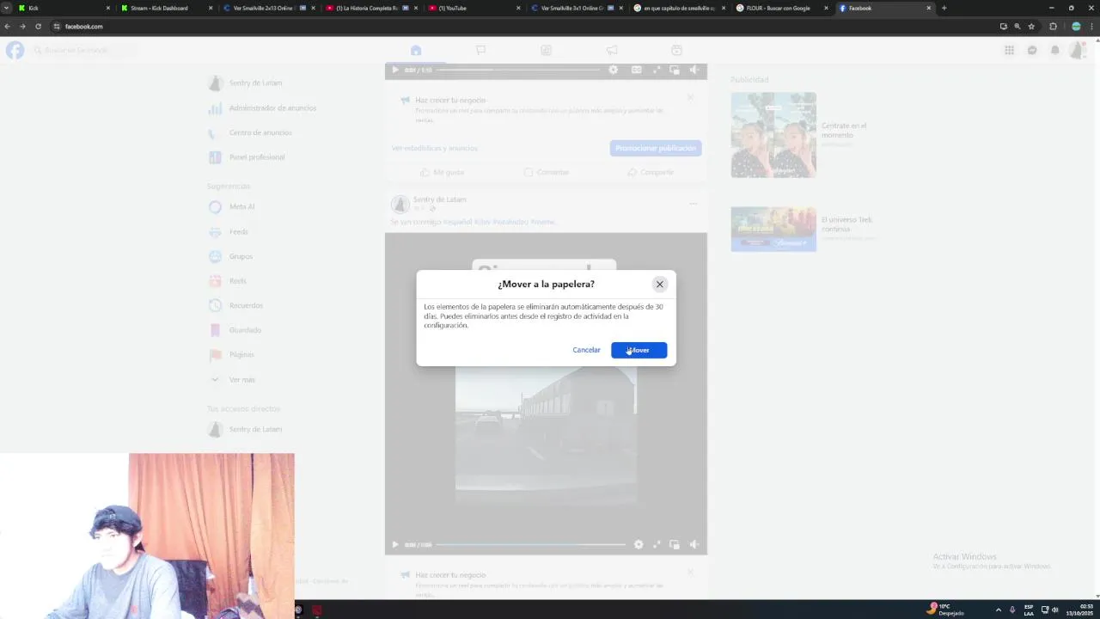Seek on the lower video progress bar
1100x619 pixels.
pos(532,544)
